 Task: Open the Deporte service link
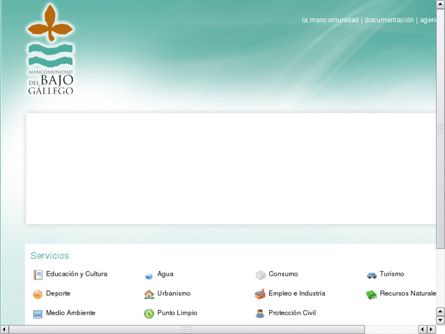(x=58, y=294)
